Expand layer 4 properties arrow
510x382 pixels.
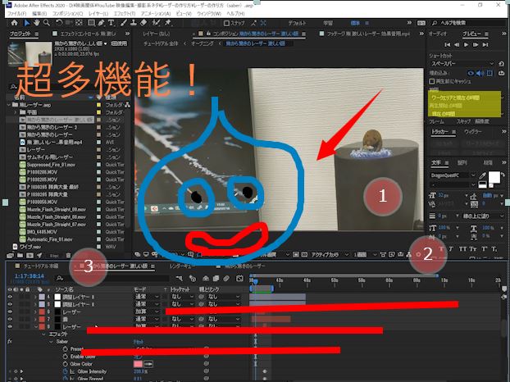click(35, 297)
